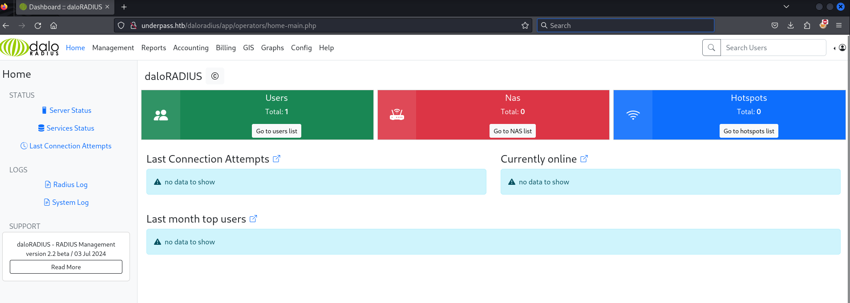This screenshot has height=303, width=850.
Task: Click the Firefox downloads arrow icon
Action: (791, 25)
